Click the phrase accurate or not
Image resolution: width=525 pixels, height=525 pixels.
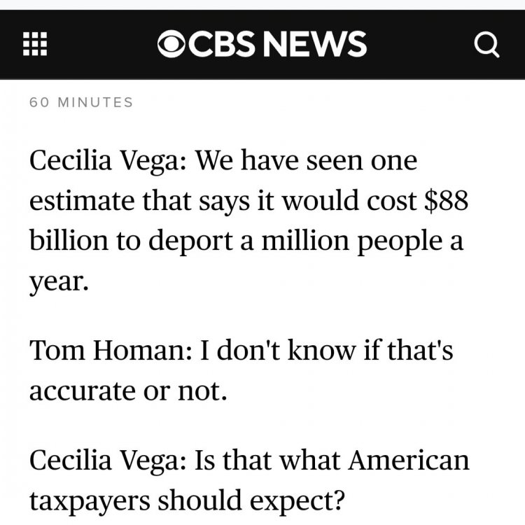pos(128,390)
